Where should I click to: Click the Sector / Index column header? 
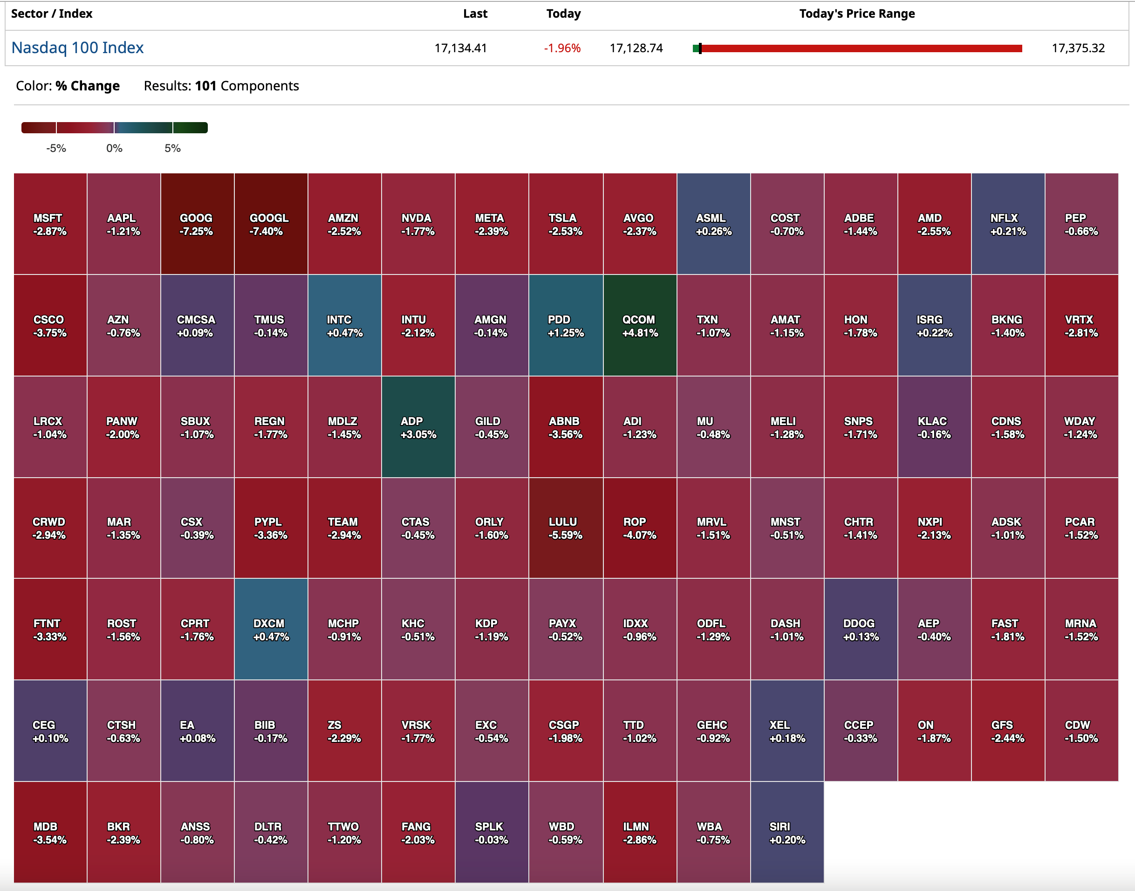click(x=52, y=14)
